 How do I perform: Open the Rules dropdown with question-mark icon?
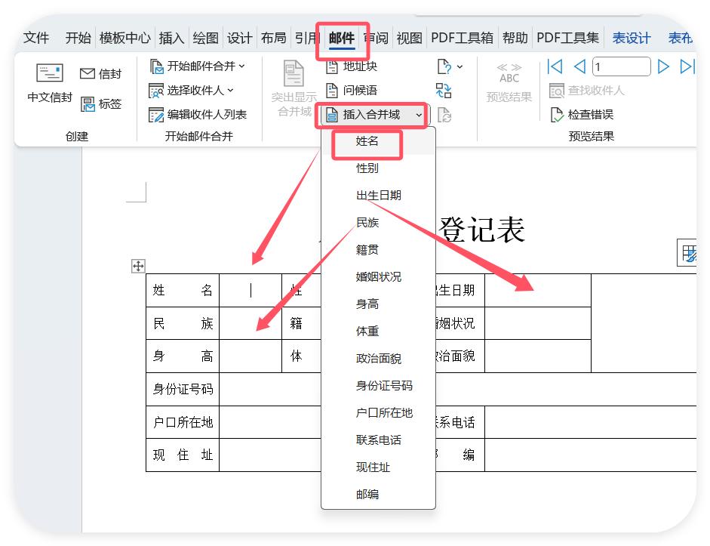[x=450, y=66]
